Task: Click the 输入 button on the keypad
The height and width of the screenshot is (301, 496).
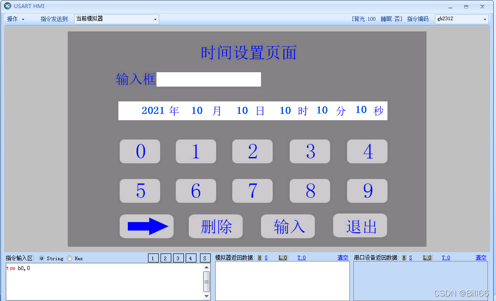Action: pos(288,226)
